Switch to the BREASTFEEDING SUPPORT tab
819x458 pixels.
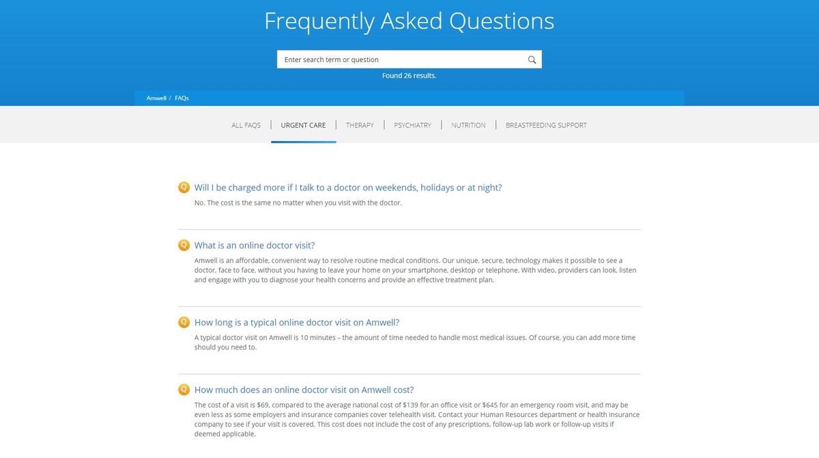pyautogui.click(x=546, y=125)
